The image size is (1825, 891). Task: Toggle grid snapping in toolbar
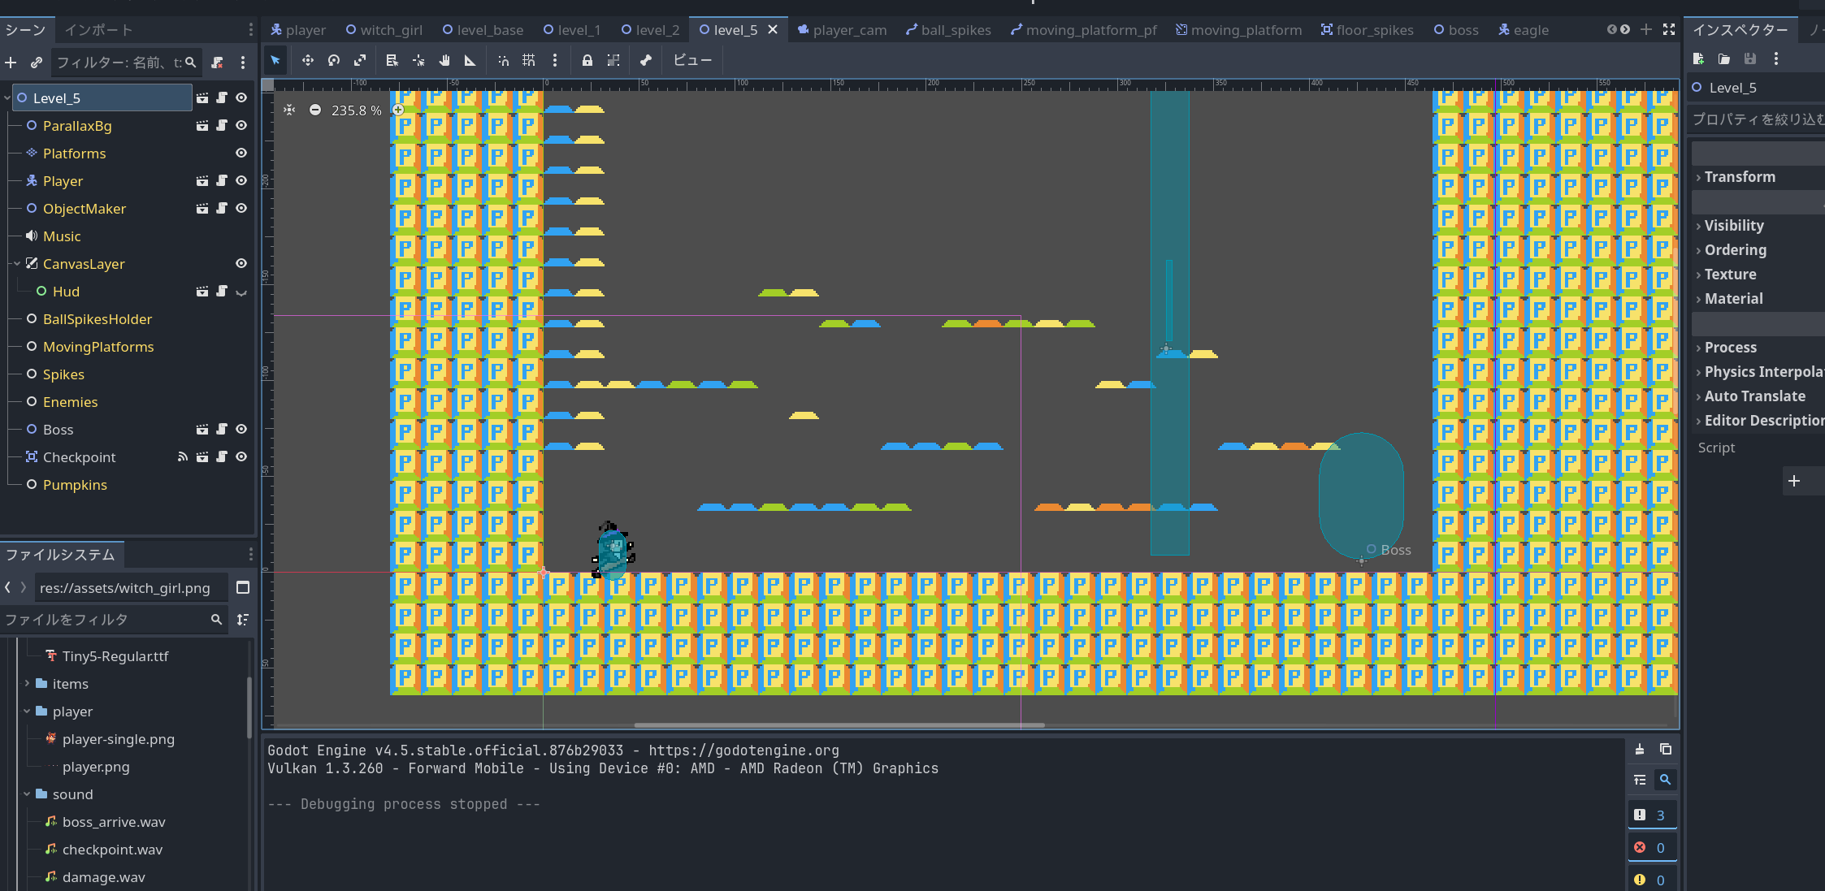[x=529, y=60]
